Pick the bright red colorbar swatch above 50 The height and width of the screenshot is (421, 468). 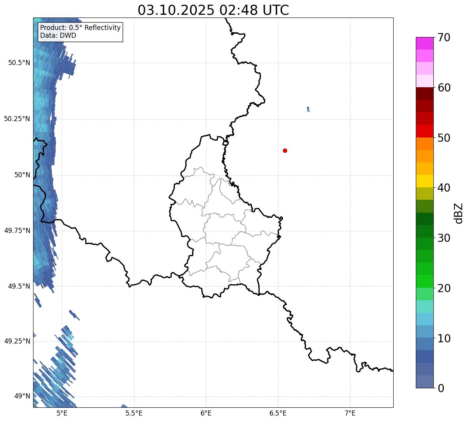pyautogui.click(x=424, y=131)
